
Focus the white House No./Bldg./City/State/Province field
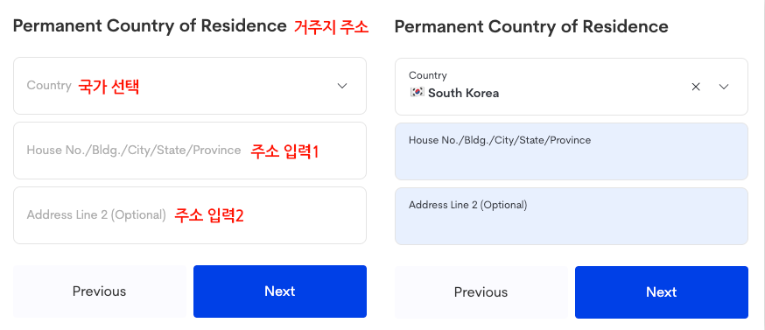(x=190, y=151)
